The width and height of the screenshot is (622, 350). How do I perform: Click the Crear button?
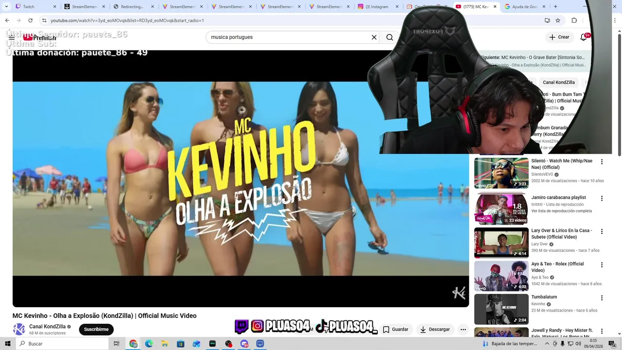point(559,37)
